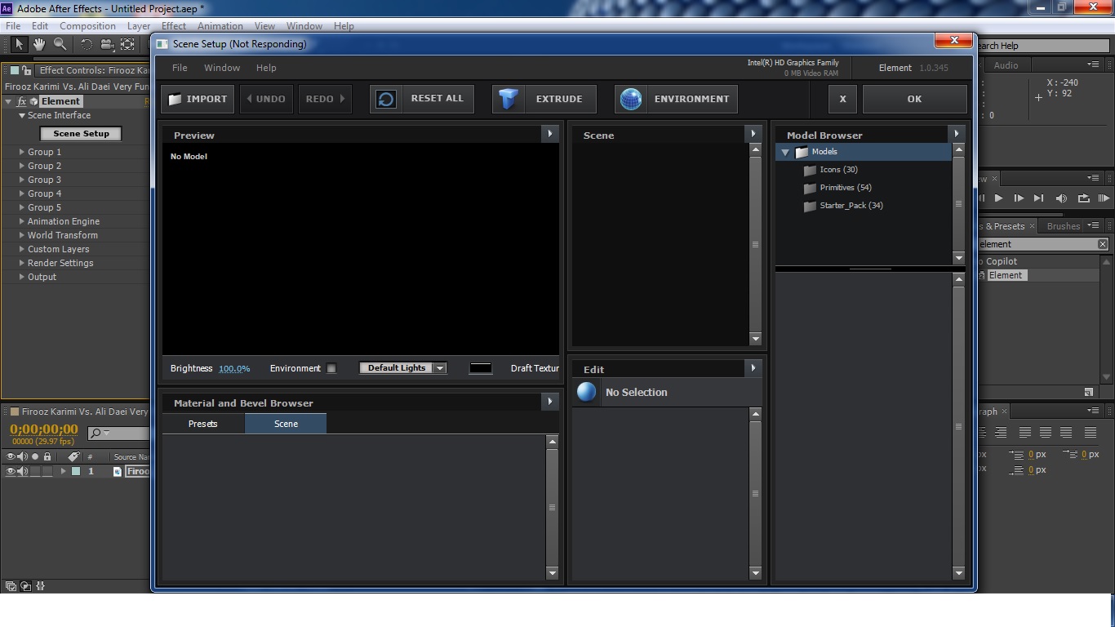The height and width of the screenshot is (627, 1115).
Task: Click the Next Frame button
Action: click(x=1019, y=198)
